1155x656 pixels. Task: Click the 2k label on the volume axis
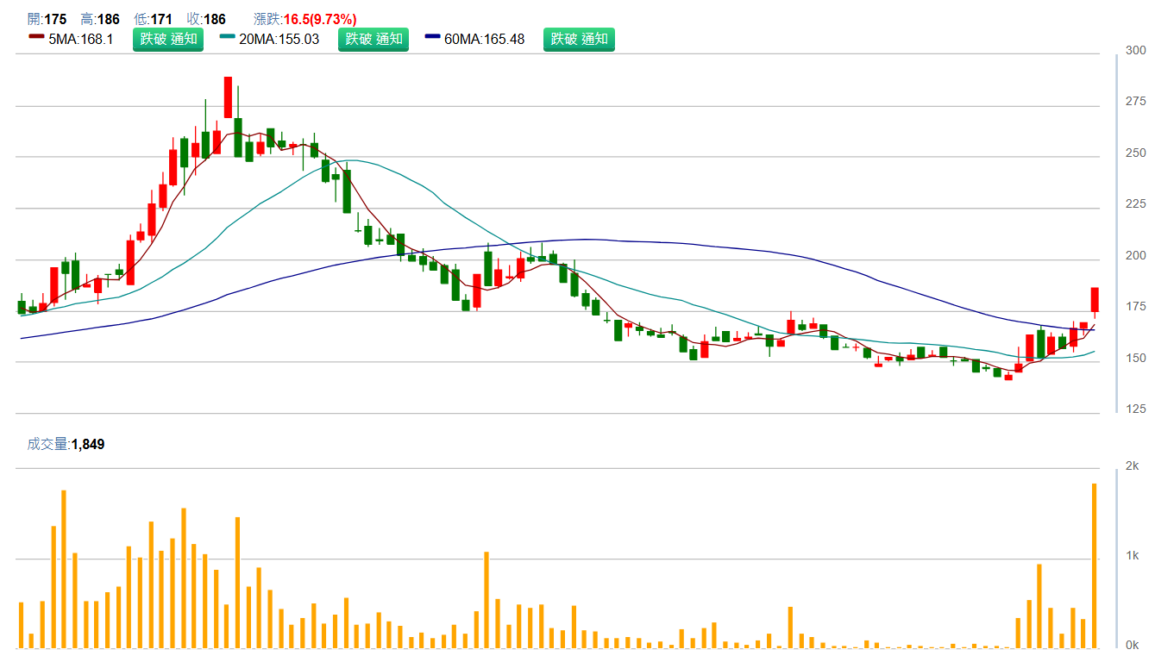(1132, 466)
